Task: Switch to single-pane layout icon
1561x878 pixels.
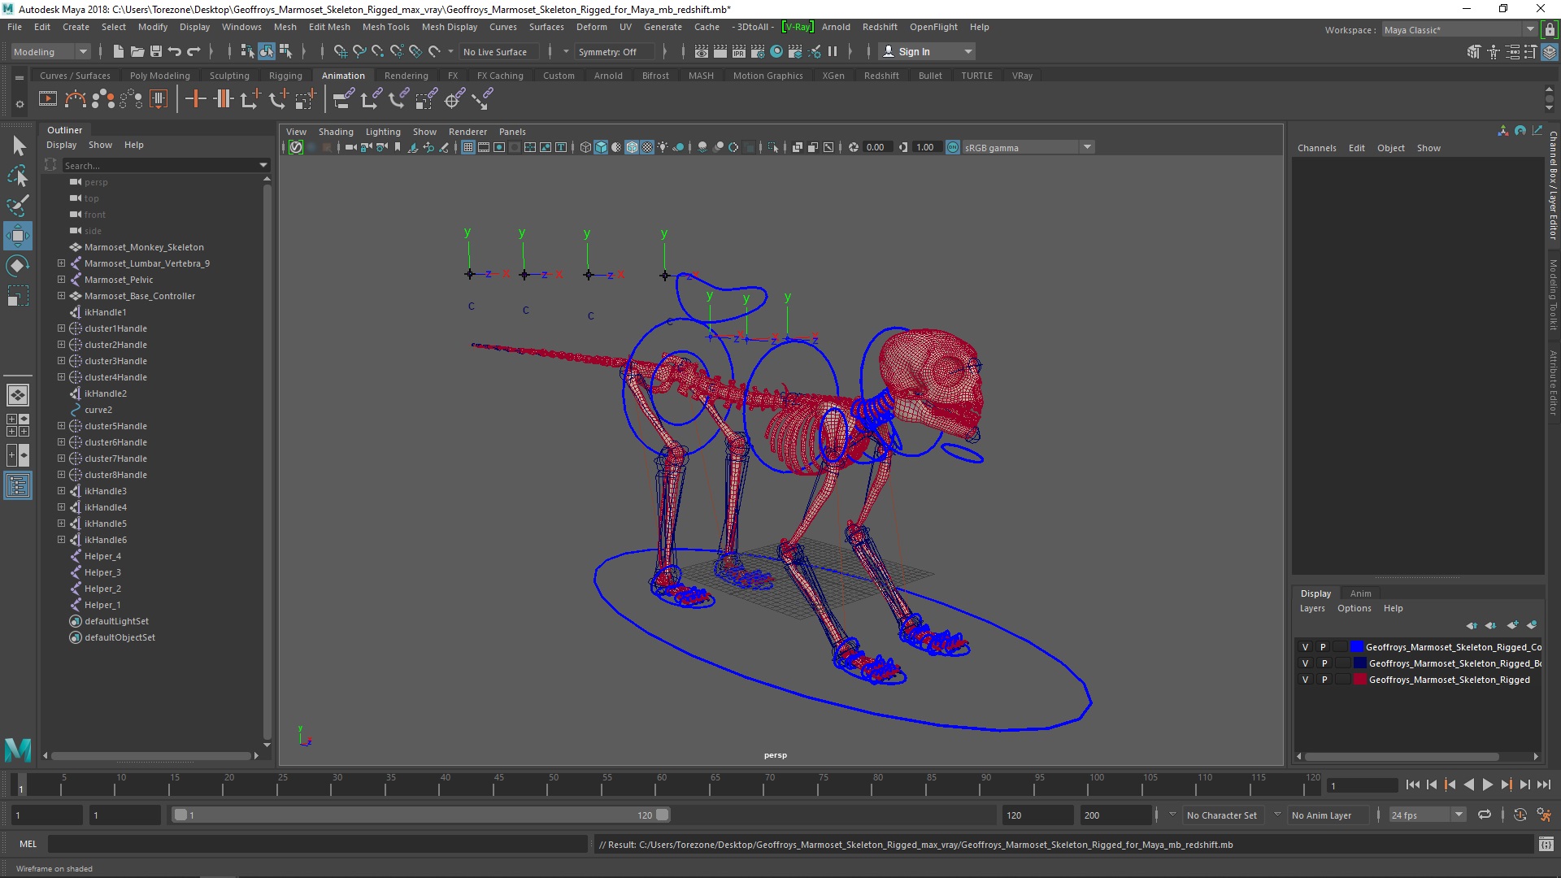Action: coord(18,395)
